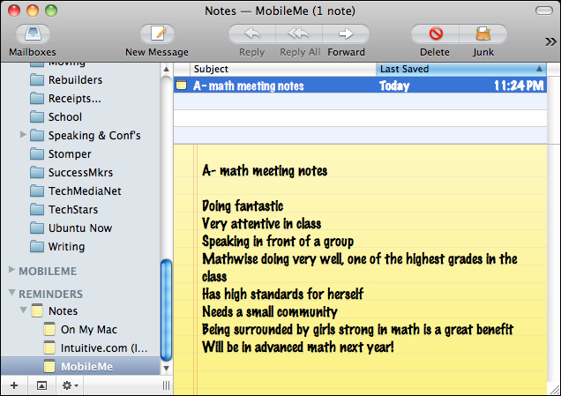Collapse the Notes group triangle
This screenshot has width=561, height=396.
(x=23, y=310)
